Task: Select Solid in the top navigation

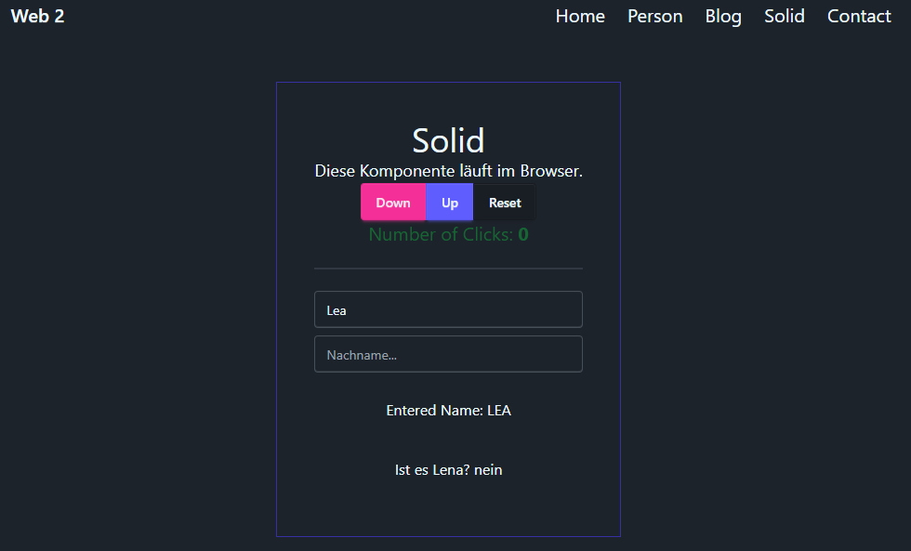Action: (785, 16)
